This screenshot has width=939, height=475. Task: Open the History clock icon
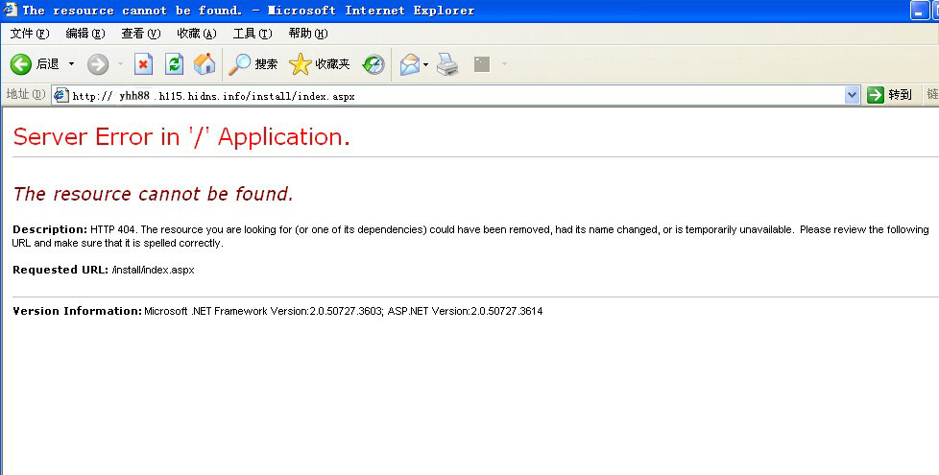click(373, 64)
